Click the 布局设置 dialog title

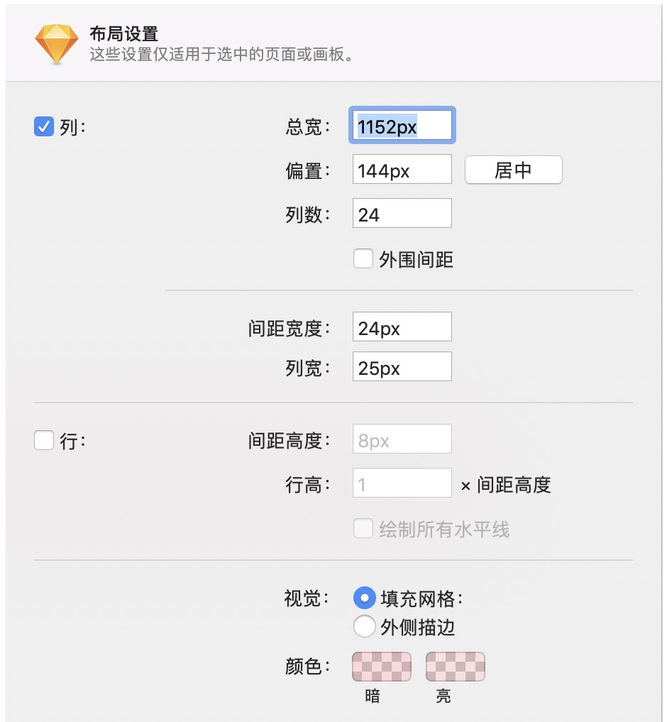pyautogui.click(x=124, y=34)
